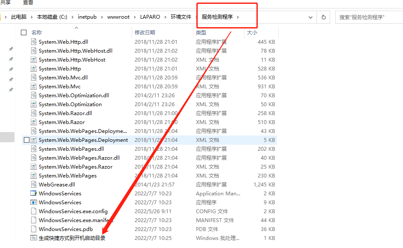Click the WindowsServices.pdb file icon
The image size is (403, 248).
pos(34,229)
